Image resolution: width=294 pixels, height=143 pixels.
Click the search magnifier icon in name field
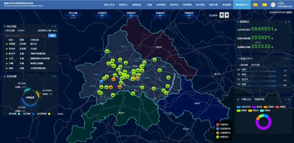click(44, 36)
